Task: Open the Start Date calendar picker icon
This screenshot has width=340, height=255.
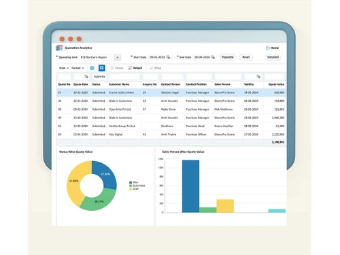Action: (x=168, y=57)
